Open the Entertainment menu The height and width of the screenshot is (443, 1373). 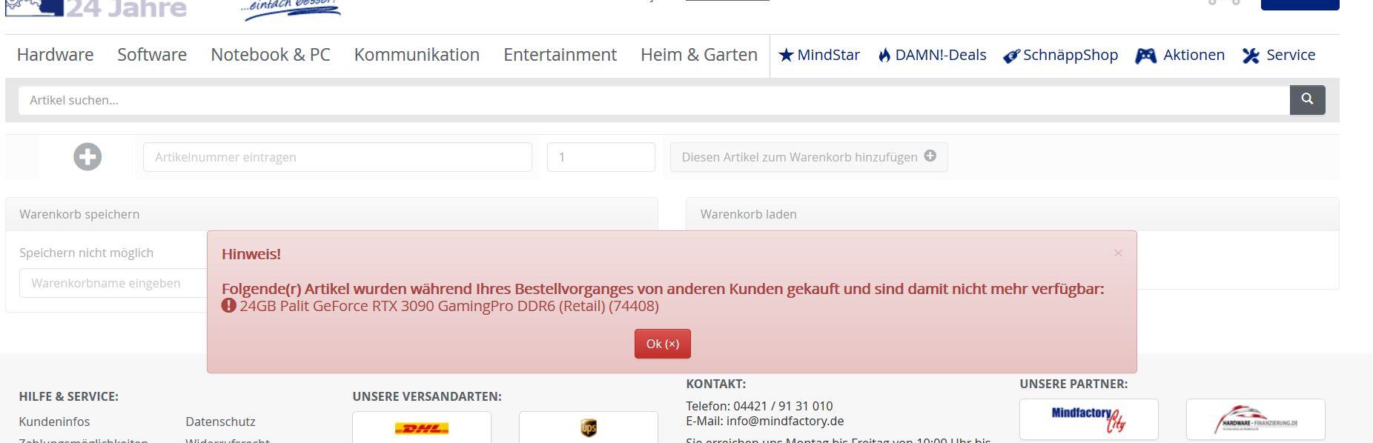[560, 55]
